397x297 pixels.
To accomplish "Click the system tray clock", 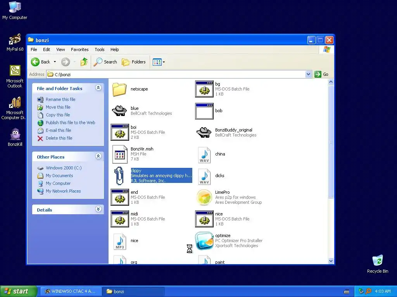I will click(383, 292).
